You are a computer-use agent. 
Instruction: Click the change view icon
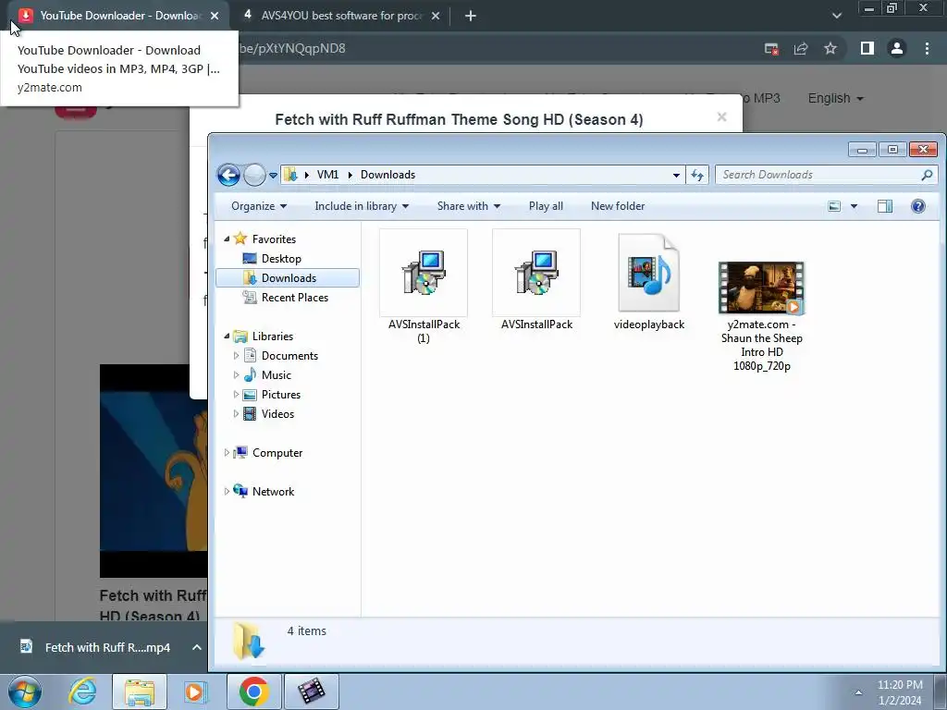click(834, 206)
